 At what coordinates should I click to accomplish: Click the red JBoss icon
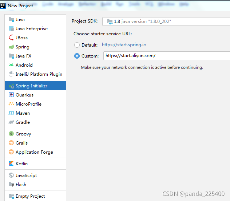click(11, 38)
